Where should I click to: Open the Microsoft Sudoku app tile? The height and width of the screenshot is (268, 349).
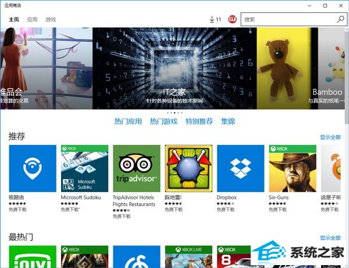pyautogui.click(x=84, y=168)
